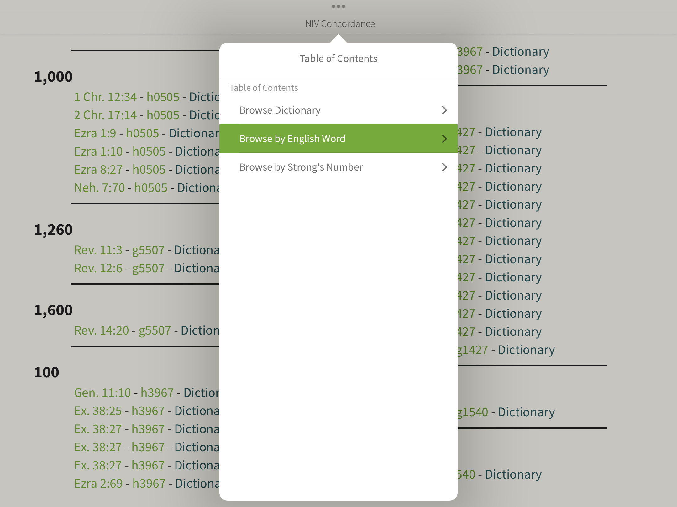Open h3967 link beside Ezra 2:69
This screenshot has height=507, width=677.
(149, 484)
